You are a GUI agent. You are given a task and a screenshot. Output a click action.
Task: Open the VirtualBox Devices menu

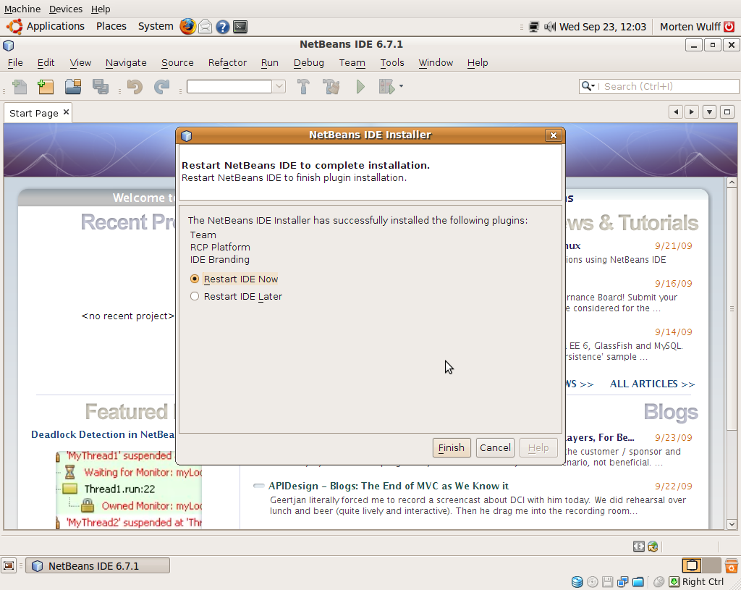[66, 9]
